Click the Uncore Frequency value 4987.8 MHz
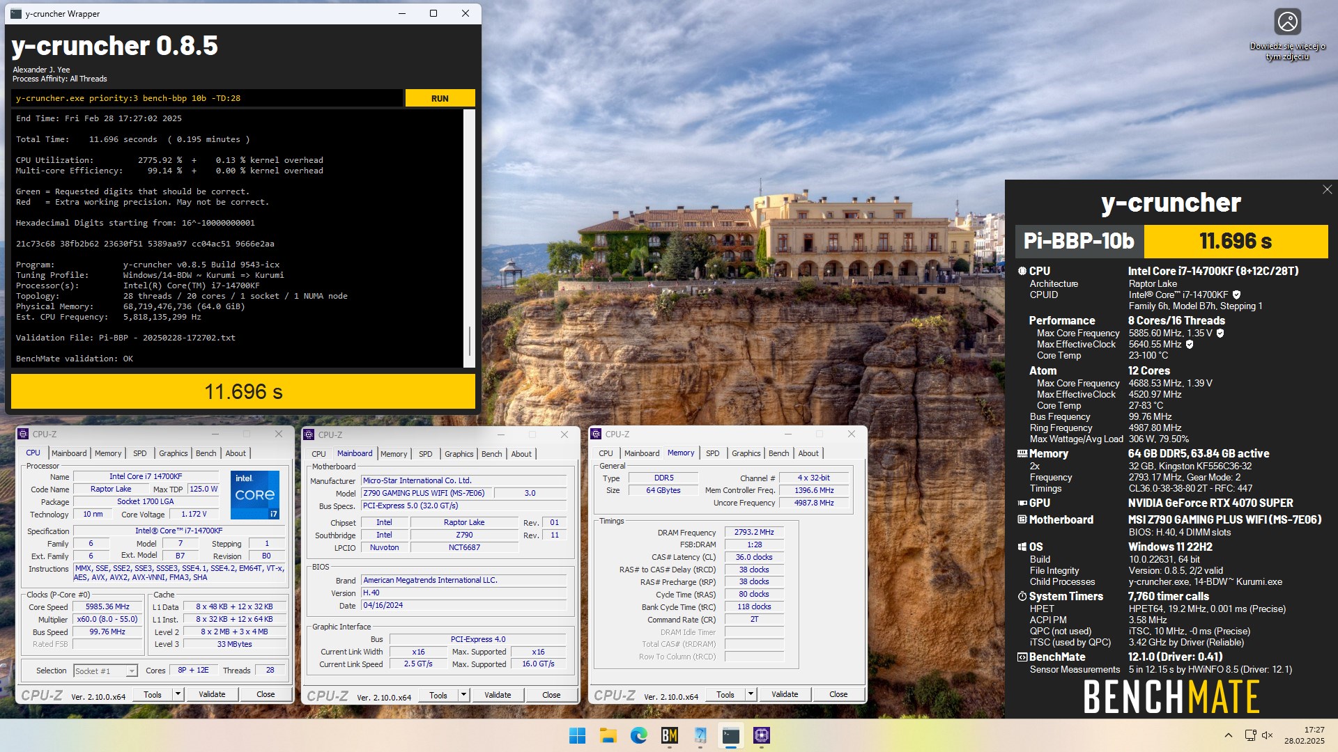Viewport: 1338px width, 752px height. point(814,503)
